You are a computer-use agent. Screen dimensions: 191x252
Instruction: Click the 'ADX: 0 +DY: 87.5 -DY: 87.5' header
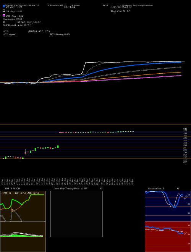click(x=20, y=193)
